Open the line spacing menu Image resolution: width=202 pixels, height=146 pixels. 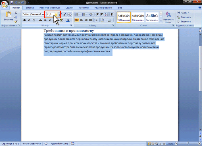tap(96, 20)
